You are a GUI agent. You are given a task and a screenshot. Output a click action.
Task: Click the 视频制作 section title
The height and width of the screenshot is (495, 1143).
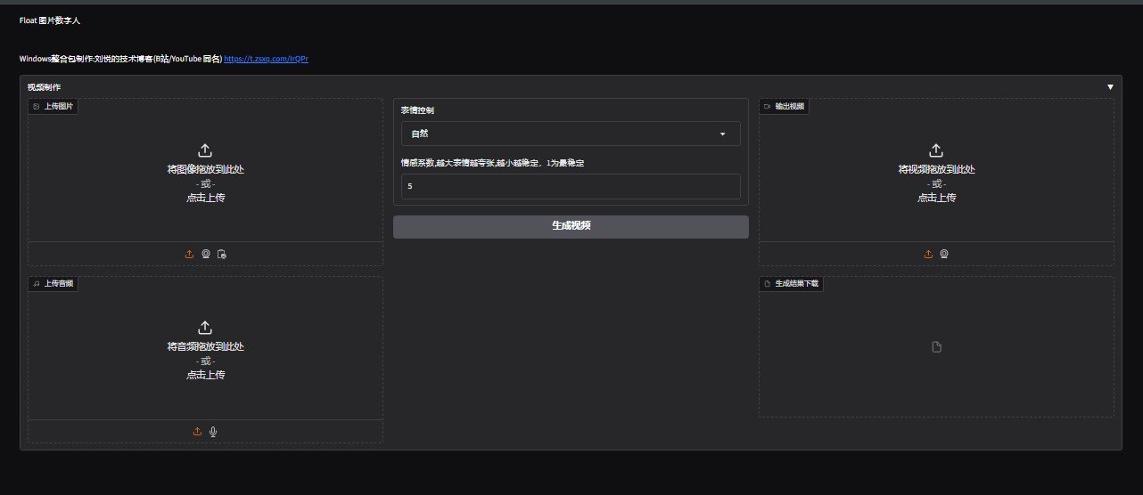coord(45,87)
